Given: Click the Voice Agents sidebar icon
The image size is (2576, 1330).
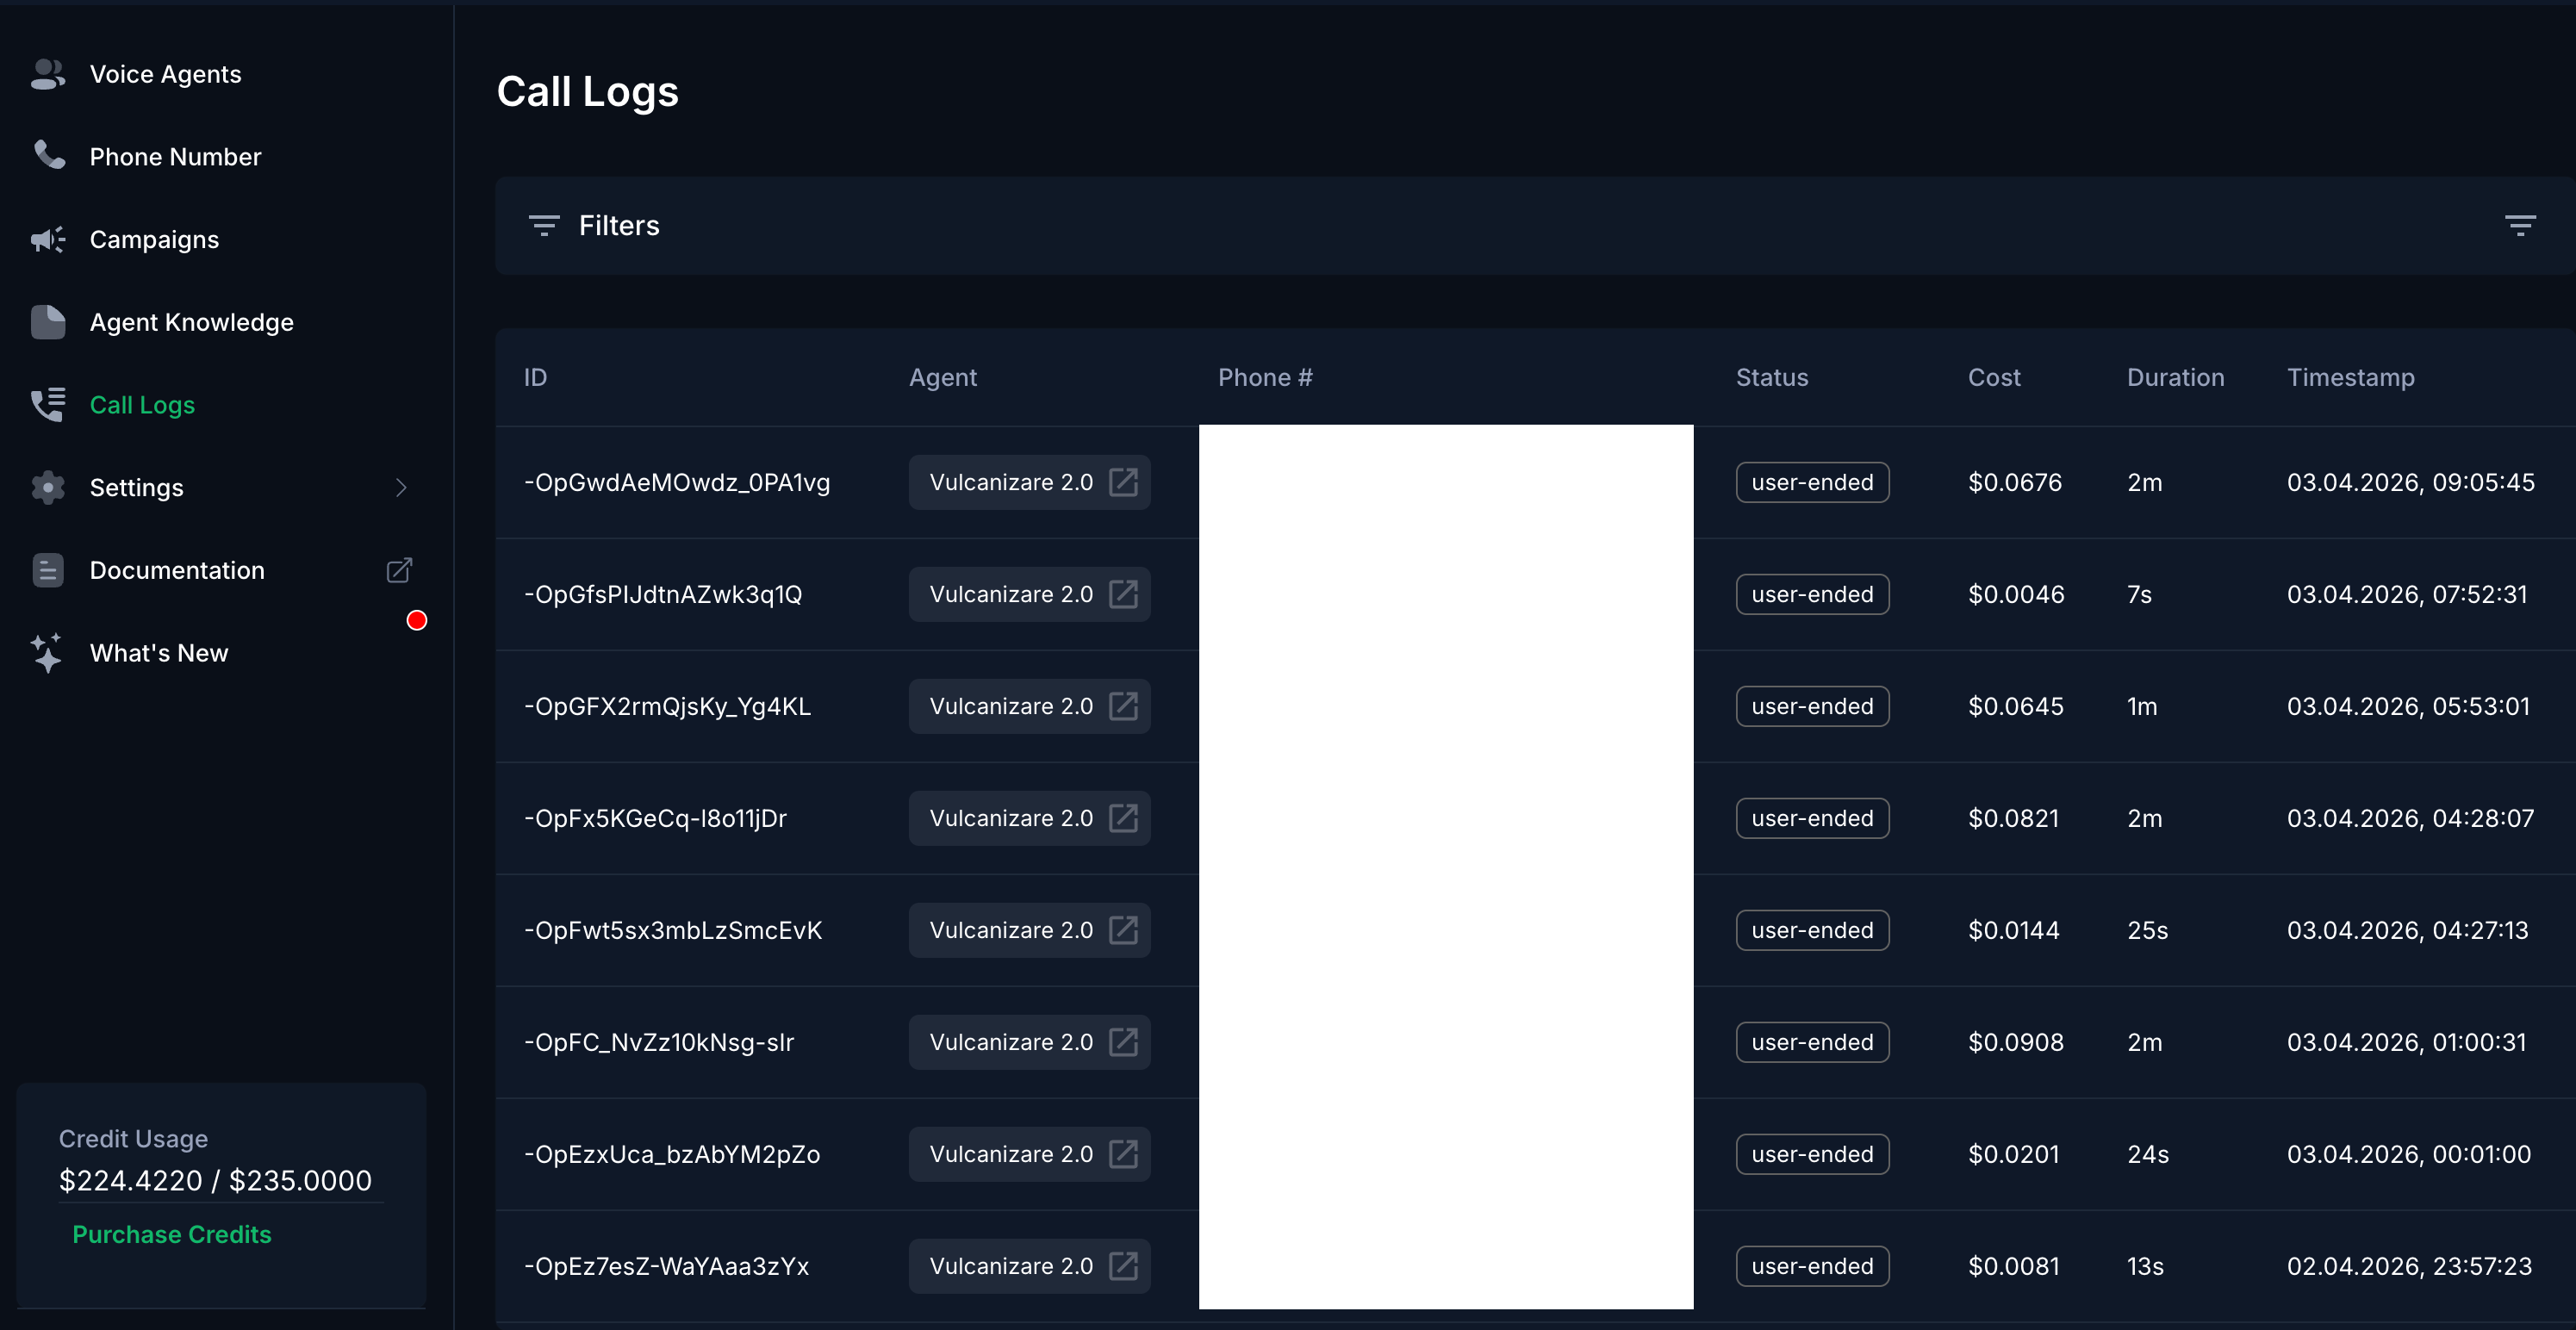Looking at the screenshot, I should [x=47, y=74].
